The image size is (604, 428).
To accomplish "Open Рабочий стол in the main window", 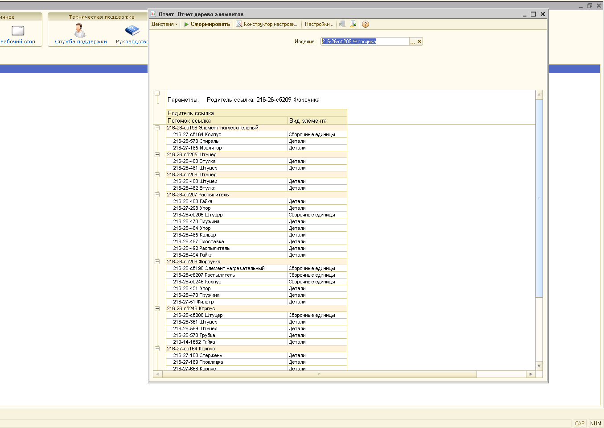I will click(x=18, y=33).
